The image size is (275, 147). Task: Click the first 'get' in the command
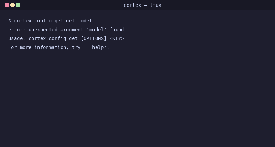(59, 21)
